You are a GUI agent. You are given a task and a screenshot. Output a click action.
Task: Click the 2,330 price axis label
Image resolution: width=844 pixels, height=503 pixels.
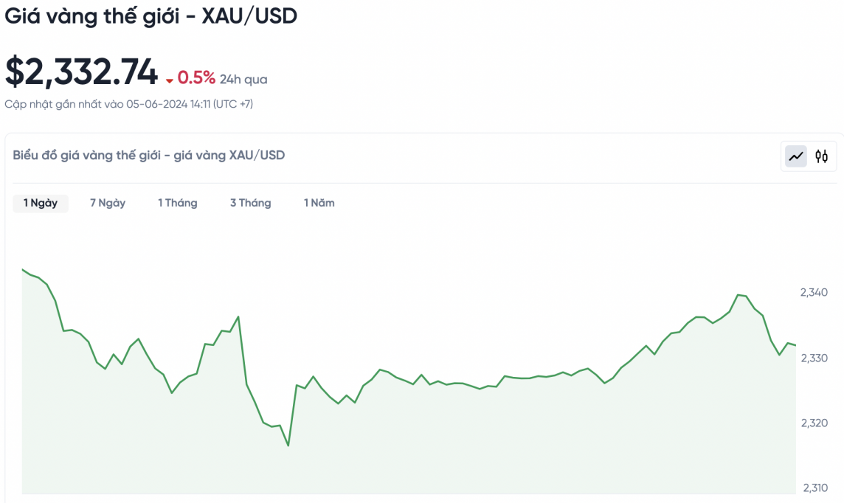point(814,358)
